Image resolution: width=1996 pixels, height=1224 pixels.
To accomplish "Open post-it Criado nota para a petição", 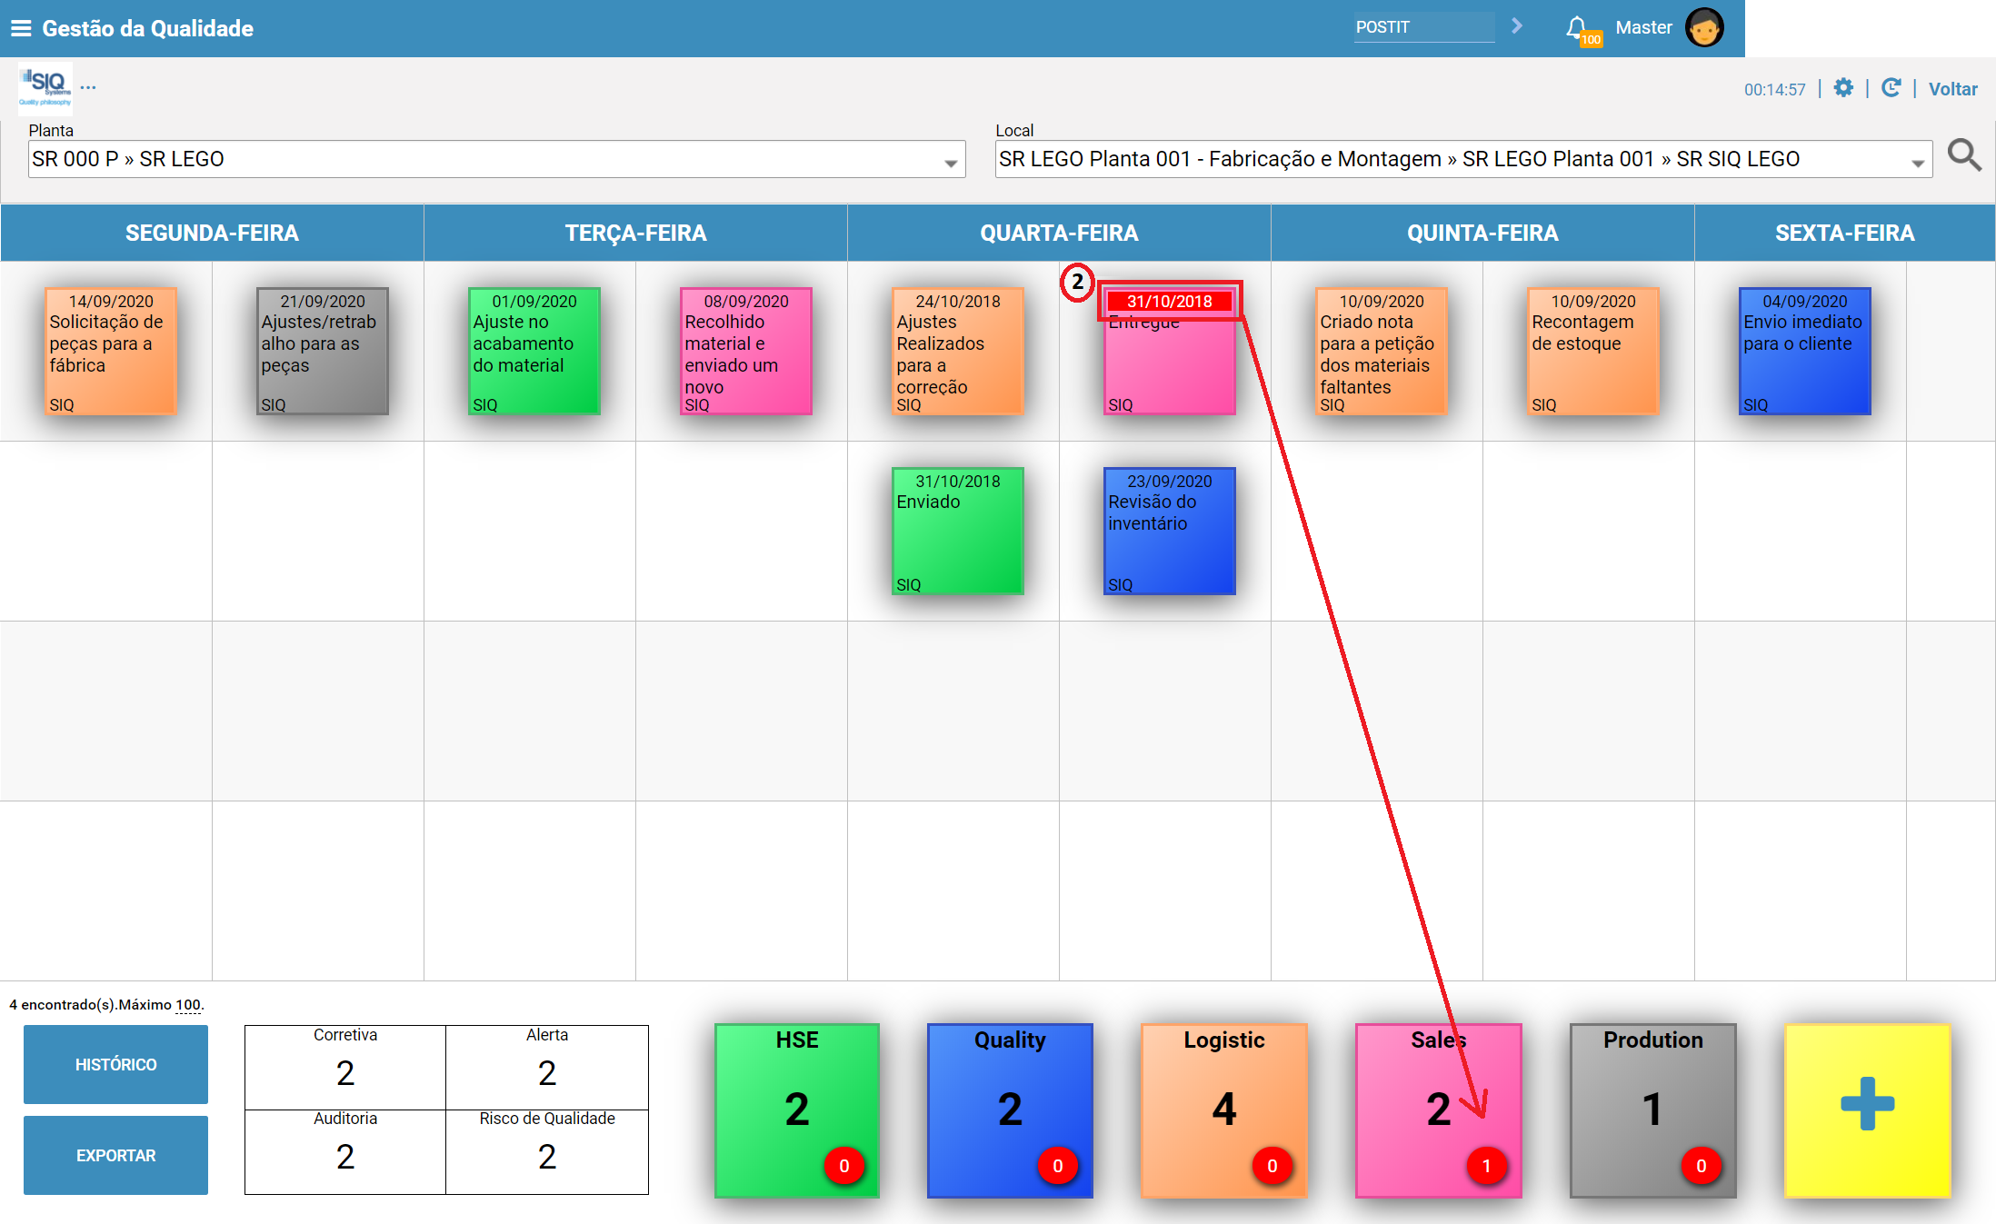I will coord(1382,351).
